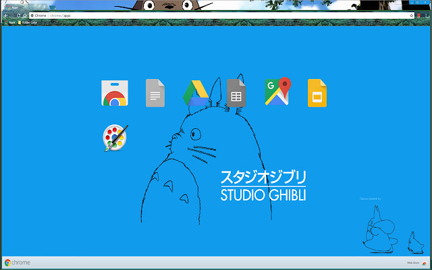Maximize the Chrome window

[418, 2]
